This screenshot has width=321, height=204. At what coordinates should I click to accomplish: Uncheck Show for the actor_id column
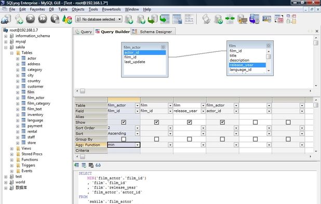point(222,122)
